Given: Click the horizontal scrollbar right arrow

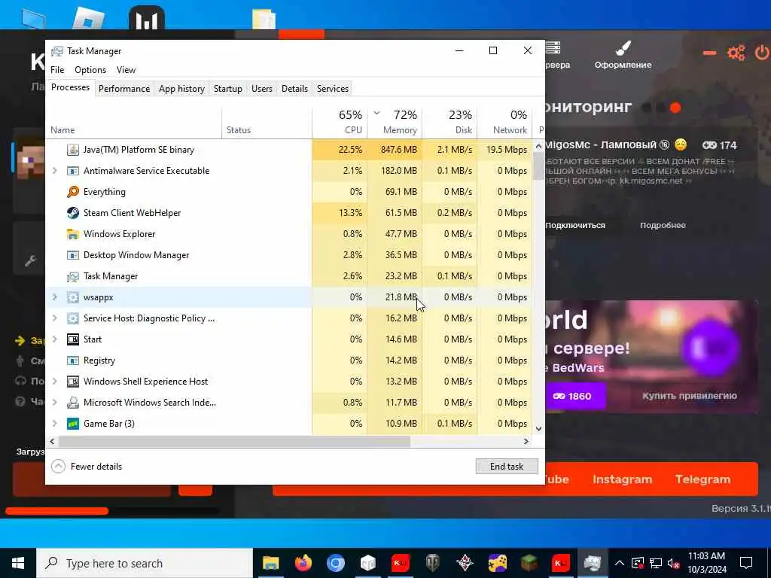Looking at the screenshot, I should coord(526,441).
